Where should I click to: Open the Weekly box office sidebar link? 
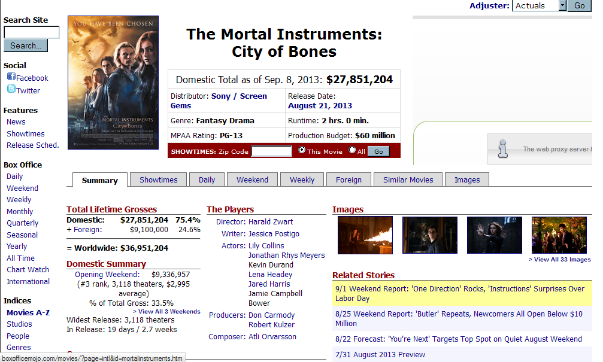pos(19,200)
